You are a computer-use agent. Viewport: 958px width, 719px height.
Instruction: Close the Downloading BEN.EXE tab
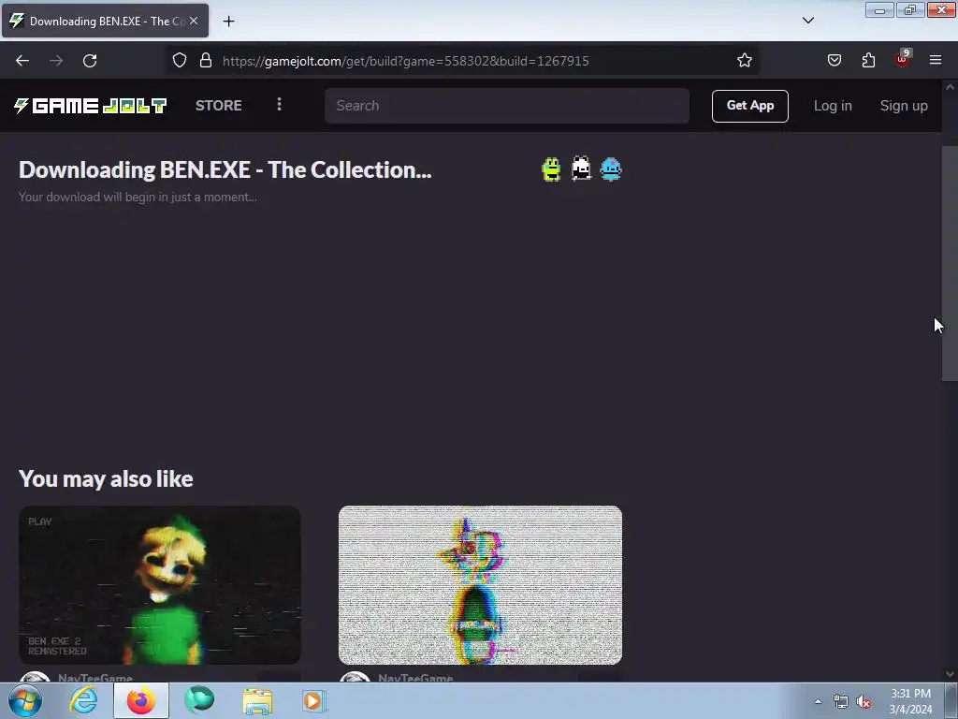click(x=194, y=21)
